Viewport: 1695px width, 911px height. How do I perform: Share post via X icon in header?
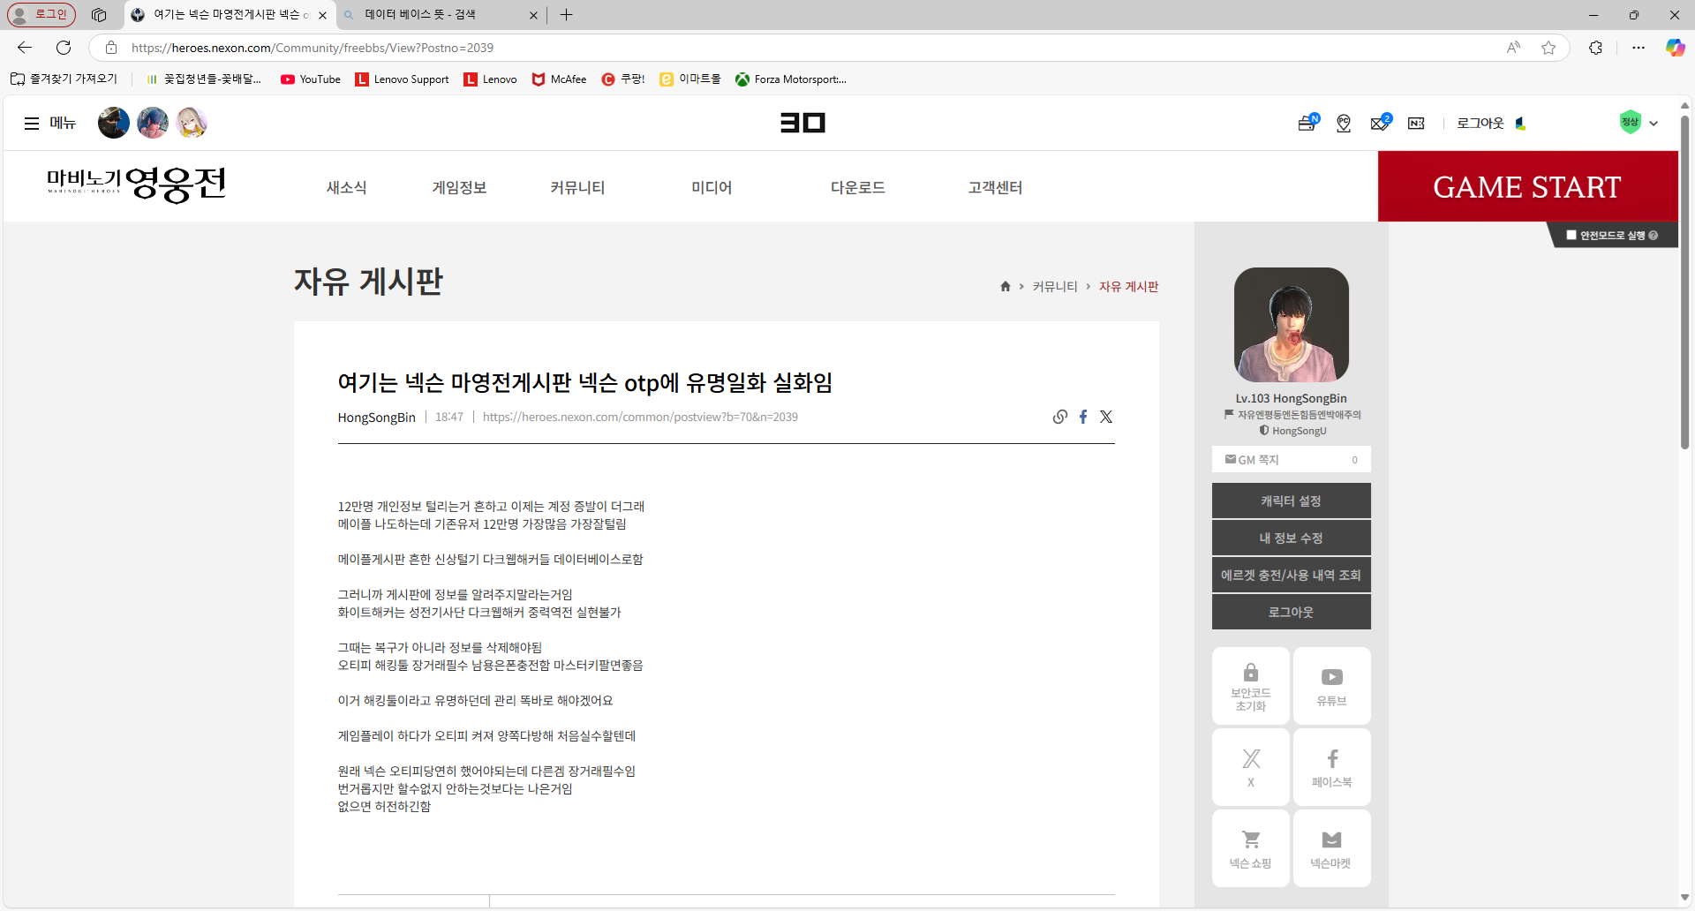tap(1106, 417)
